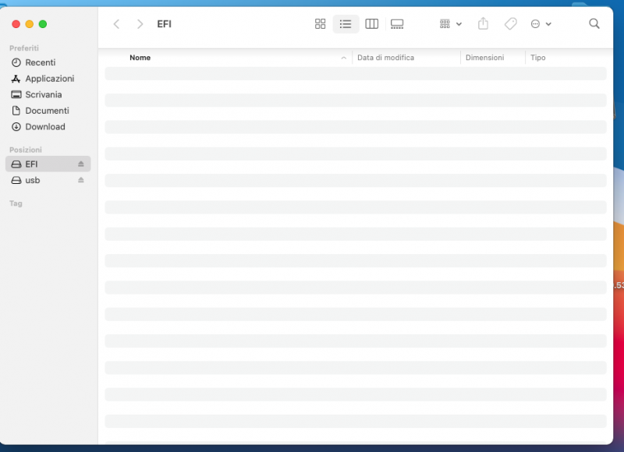Click the Preferiti section heading
This screenshot has width=624, height=452.
click(x=24, y=48)
